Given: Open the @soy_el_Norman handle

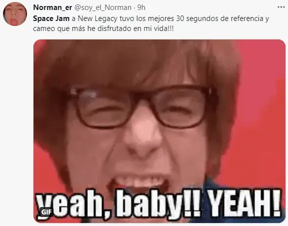Looking at the screenshot, I should 102,7.
